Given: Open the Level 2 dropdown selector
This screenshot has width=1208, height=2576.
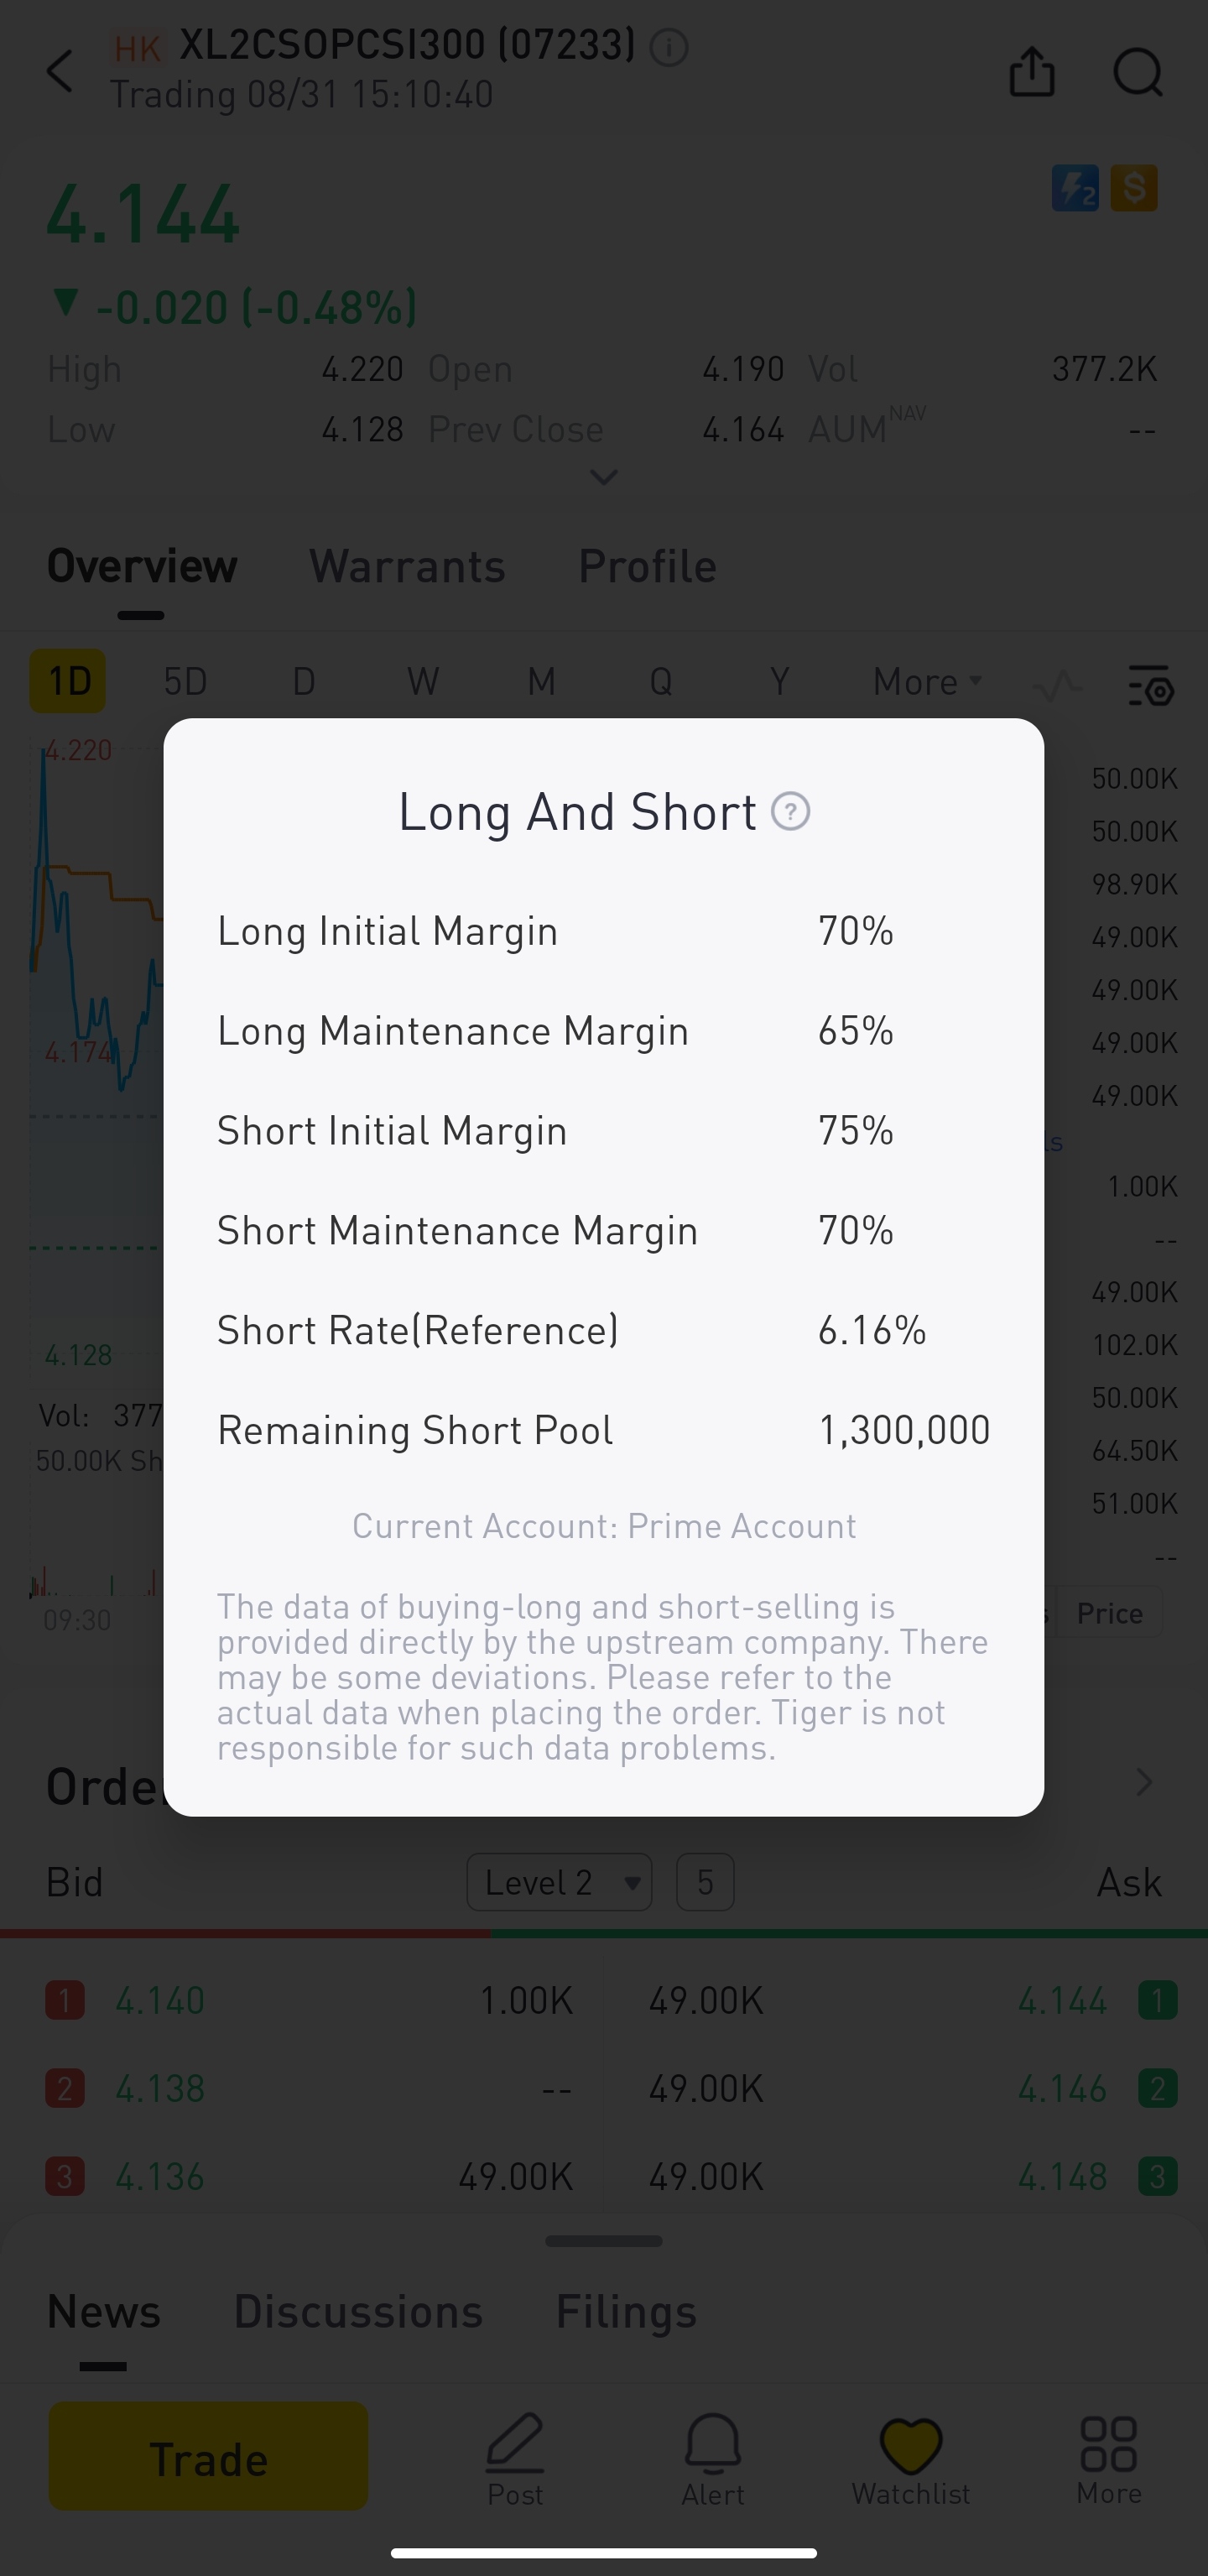Looking at the screenshot, I should pos(558,1881).
